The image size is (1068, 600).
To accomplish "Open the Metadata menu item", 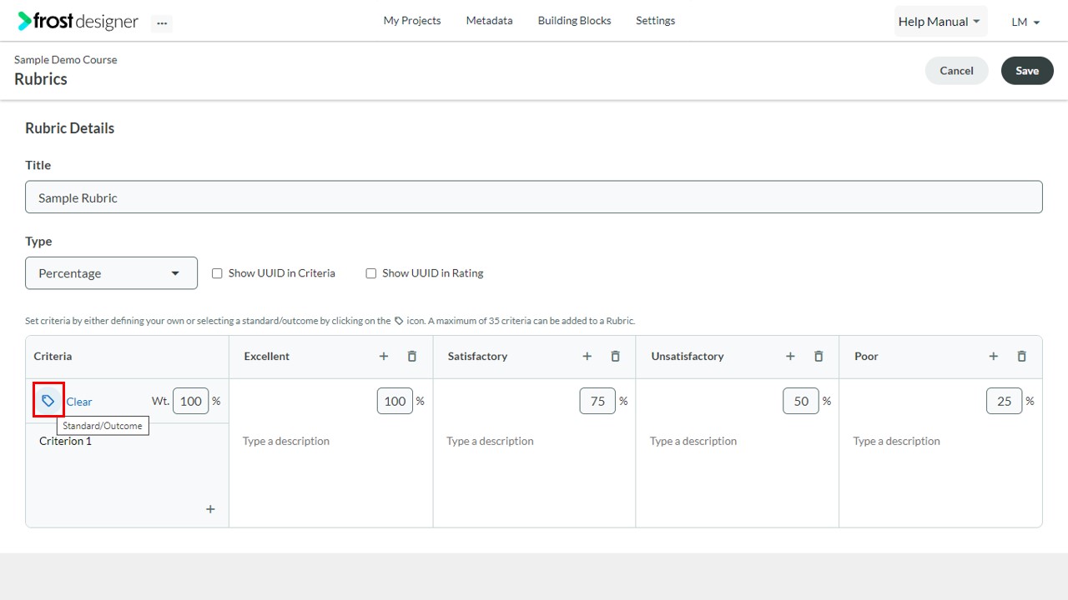I will click(490, 21).
